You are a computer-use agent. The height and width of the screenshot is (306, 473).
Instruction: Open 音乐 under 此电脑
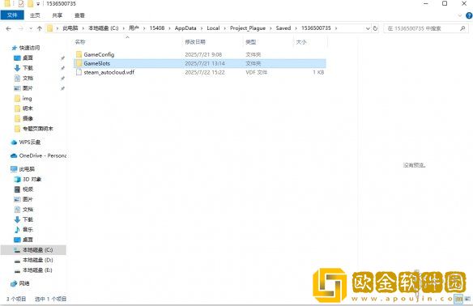[x=28, y=229]
